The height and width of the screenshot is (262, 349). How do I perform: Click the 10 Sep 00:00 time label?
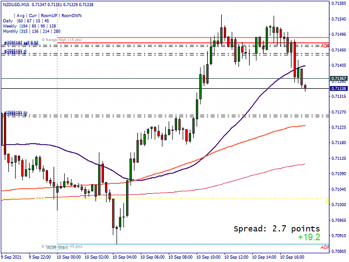click(69, 257)
